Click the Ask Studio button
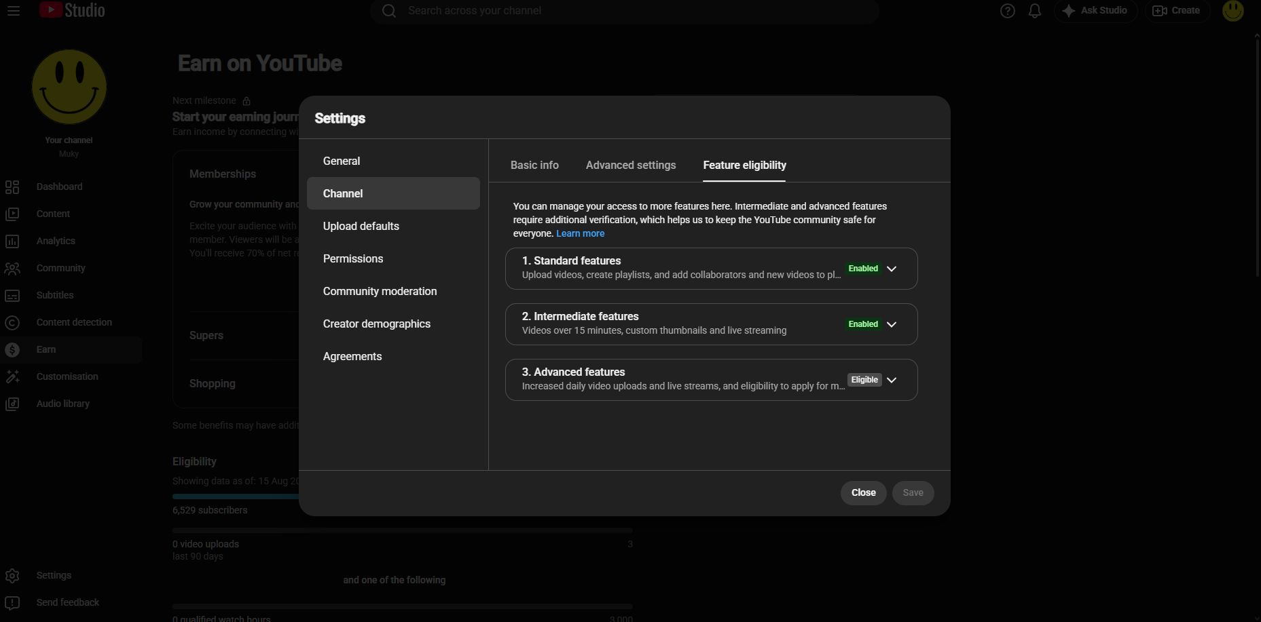Screen dimensions: 1261x622 (x=1095, y=11)
